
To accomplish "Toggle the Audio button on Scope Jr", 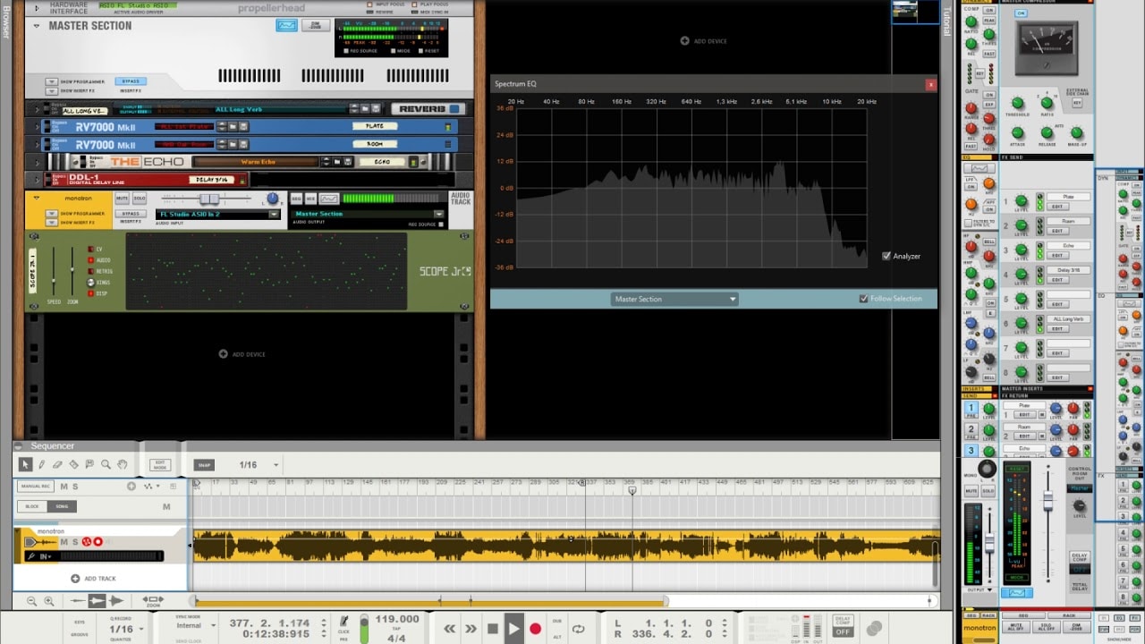I will tap(91, 260).
